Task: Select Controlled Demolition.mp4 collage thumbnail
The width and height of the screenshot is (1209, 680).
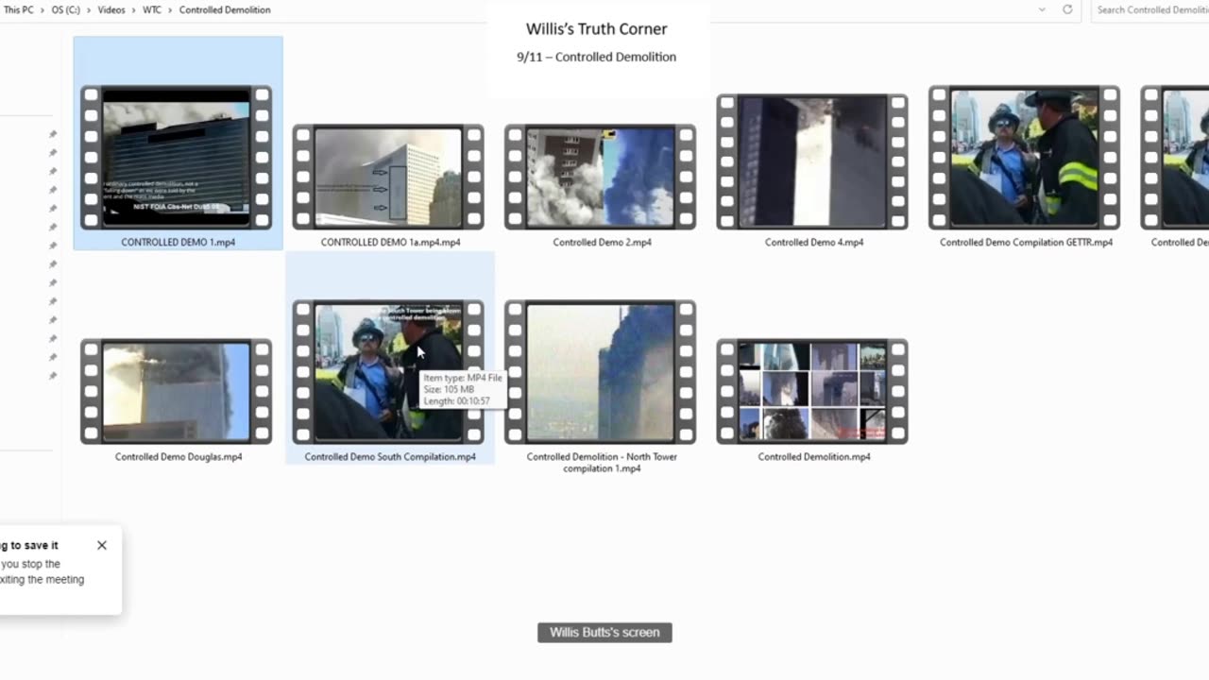Action: 812,391
